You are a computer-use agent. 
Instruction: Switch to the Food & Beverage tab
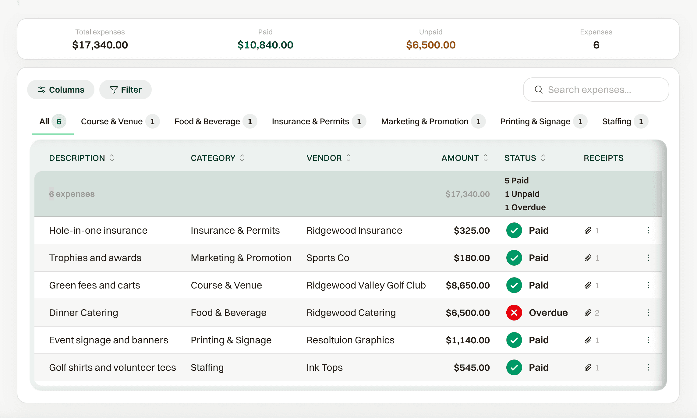coord(216,122)
